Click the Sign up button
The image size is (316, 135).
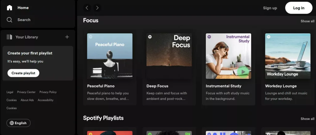point(270,8)
